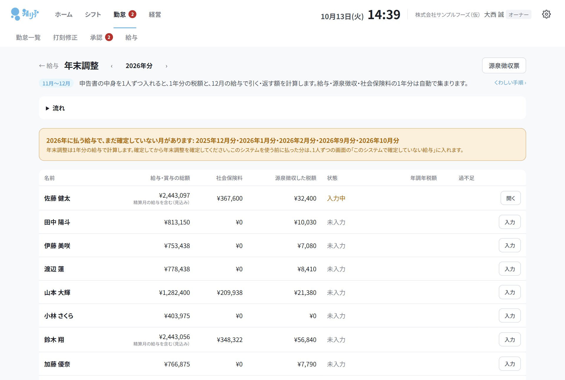
Task: Click the app logo in the header
Action: [25, 14]
